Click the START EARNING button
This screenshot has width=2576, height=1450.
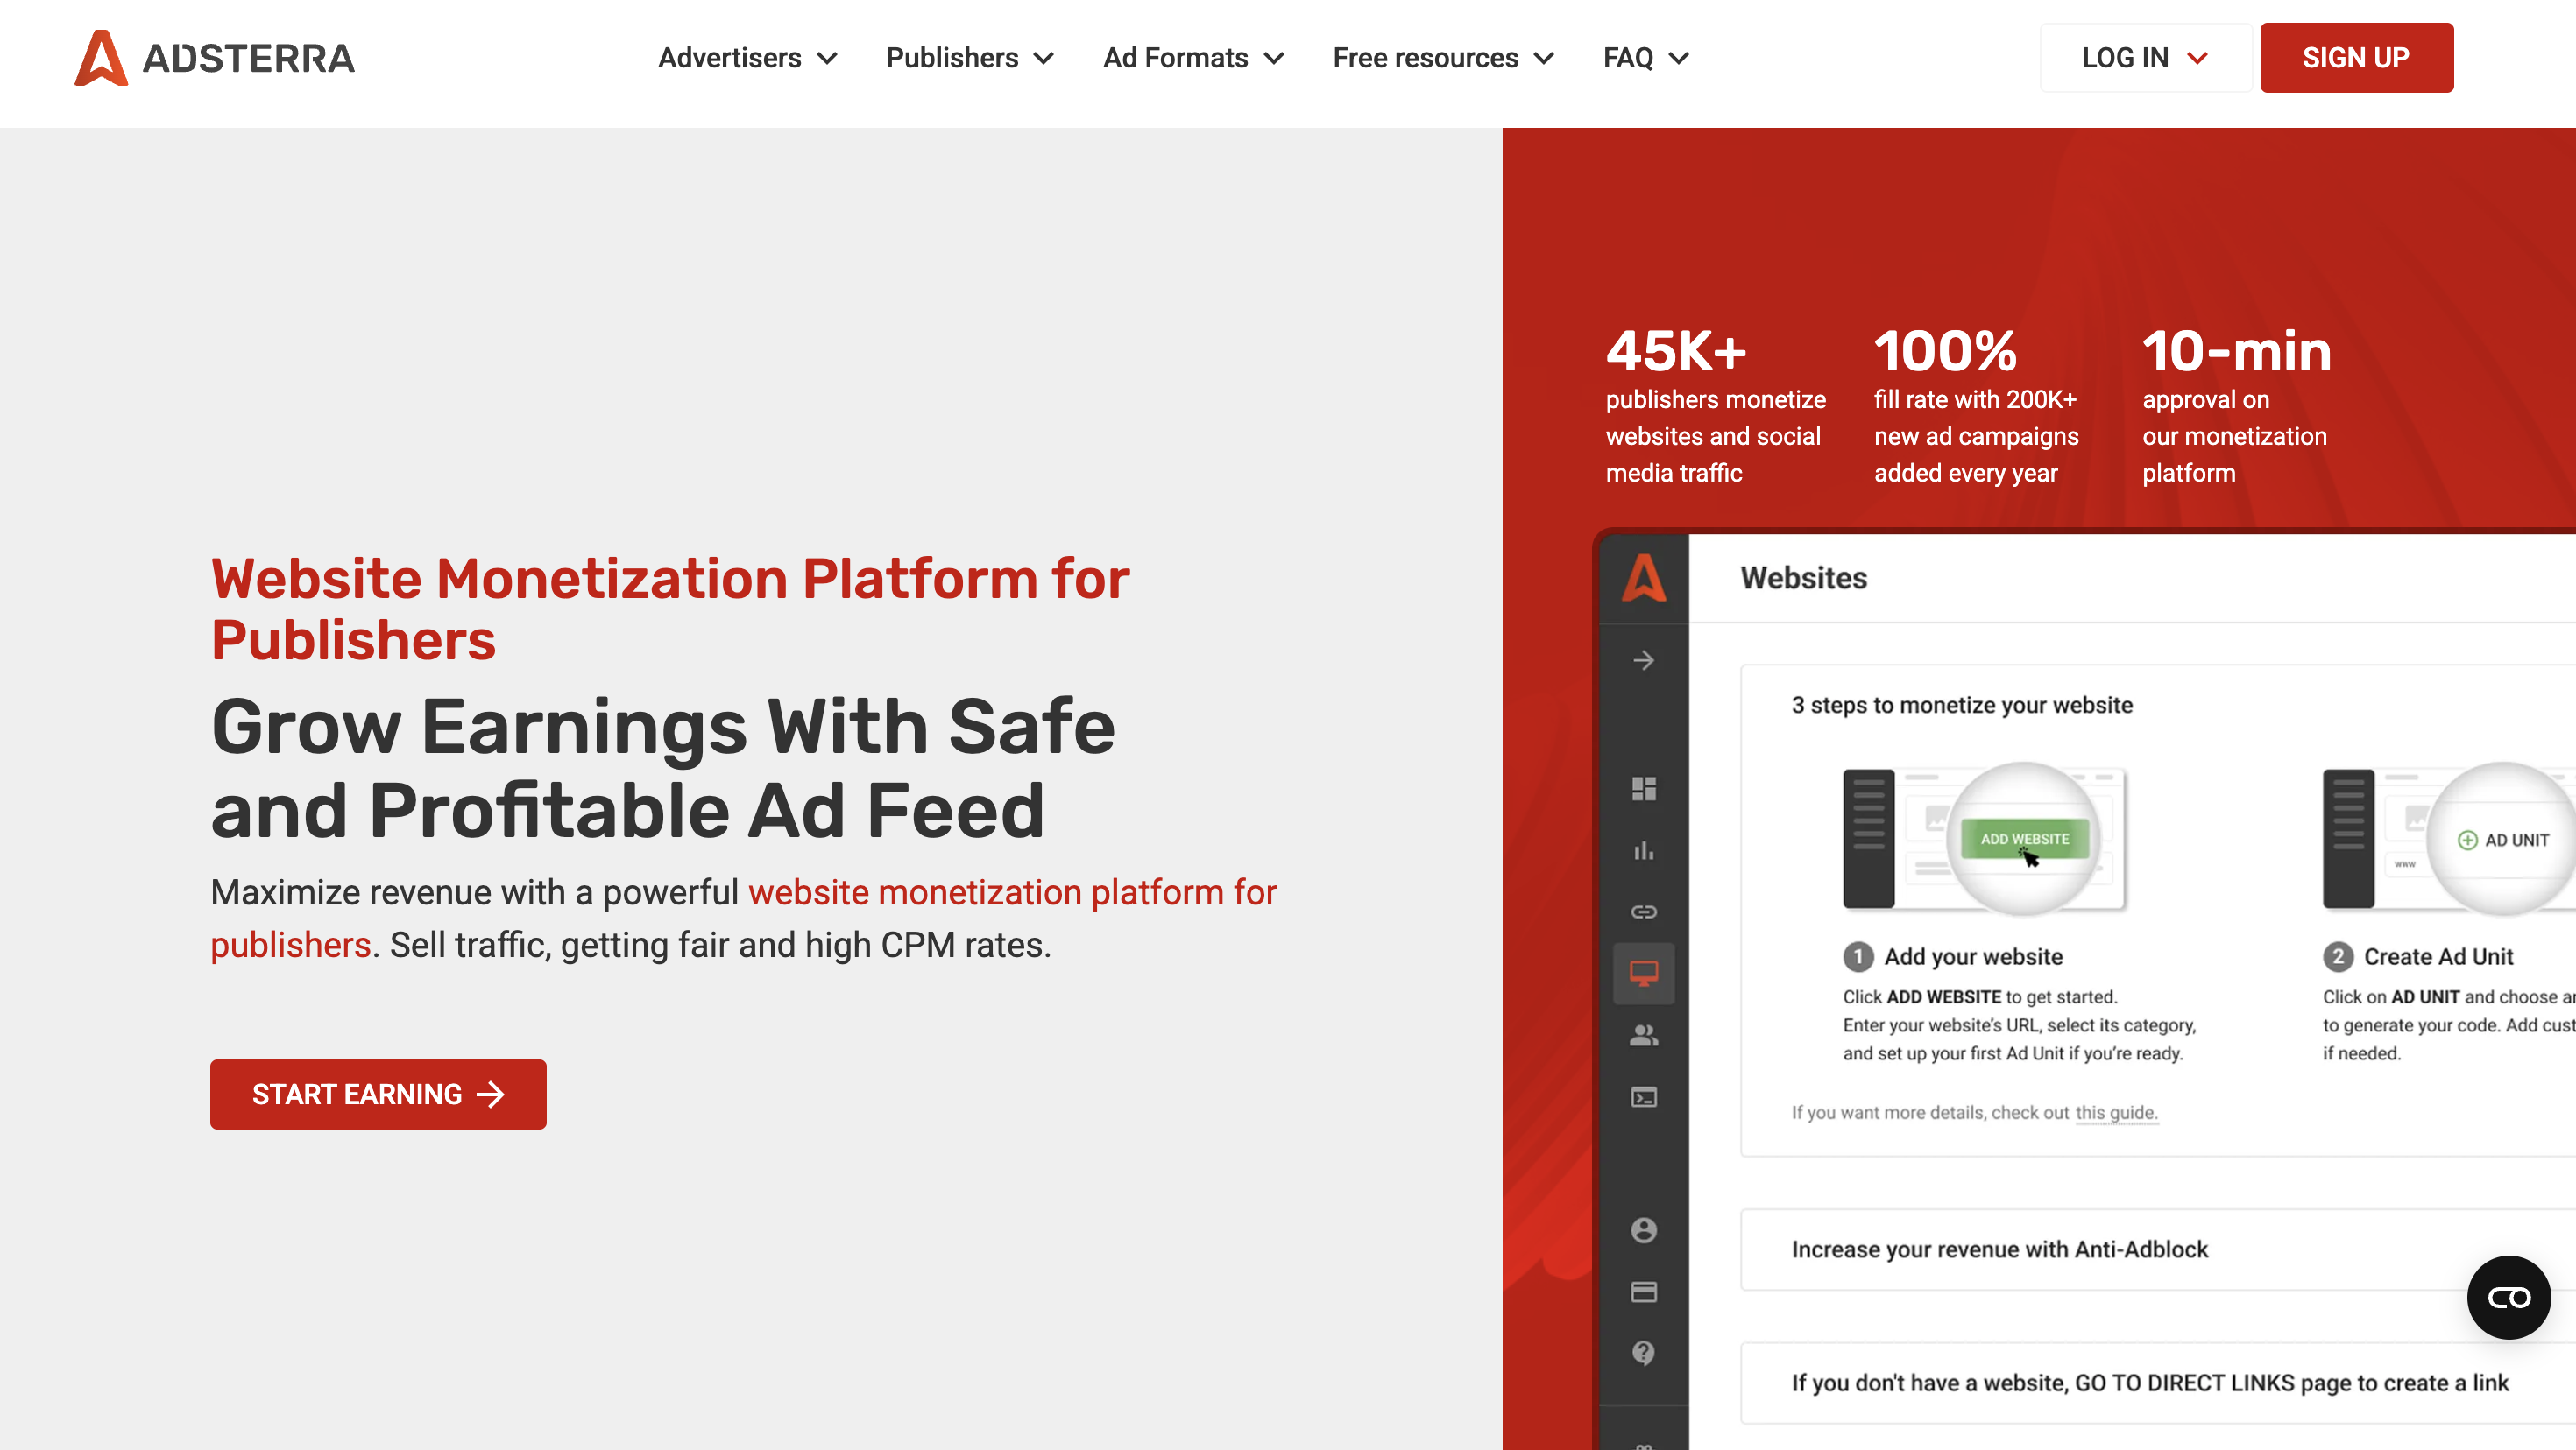(378, 1095)
